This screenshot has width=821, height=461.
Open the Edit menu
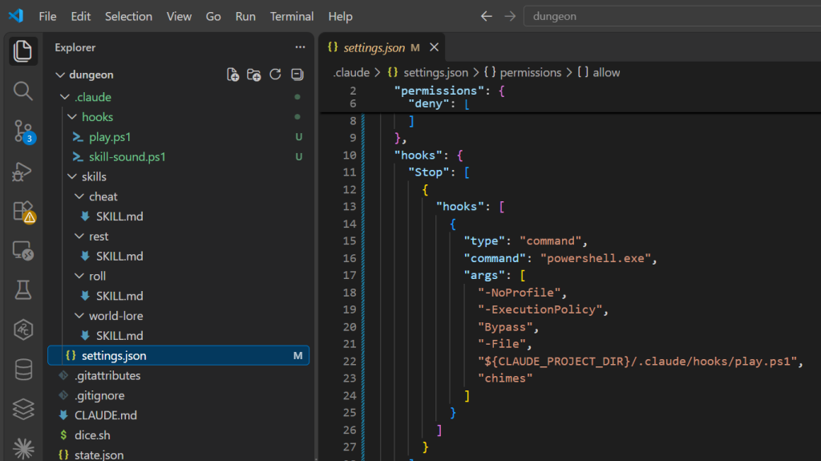click(81, 16)
